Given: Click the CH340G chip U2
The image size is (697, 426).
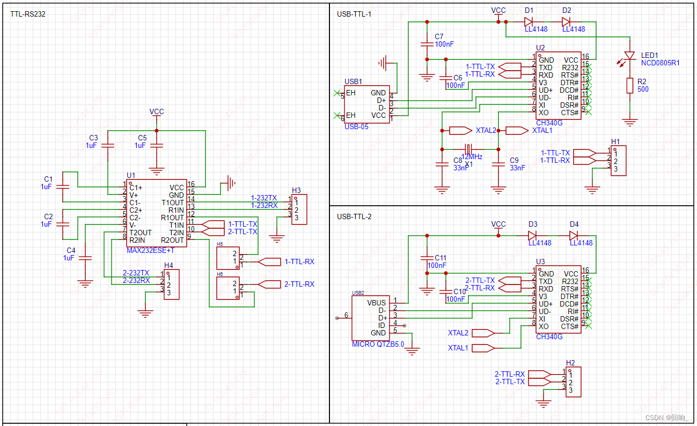Looking at the screenshot, I should point(558,86).
